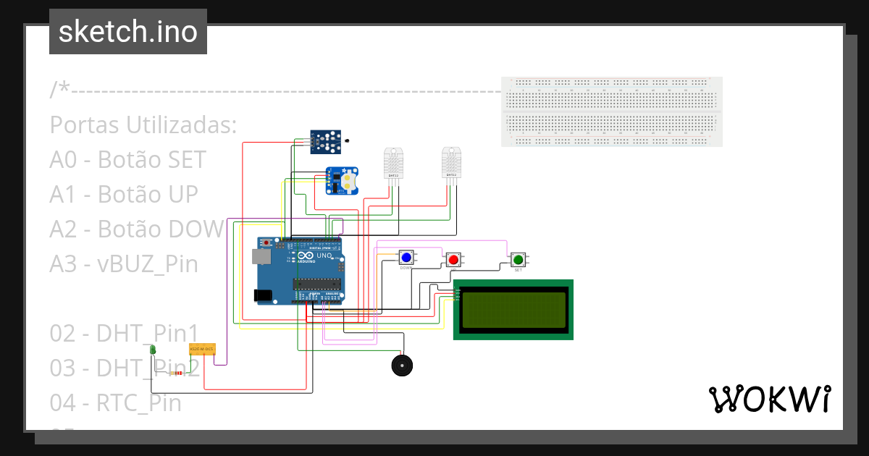Open the sketch.ino tab
The width and height of the screenshot is (869, 456).
click(x=127, y=31)
